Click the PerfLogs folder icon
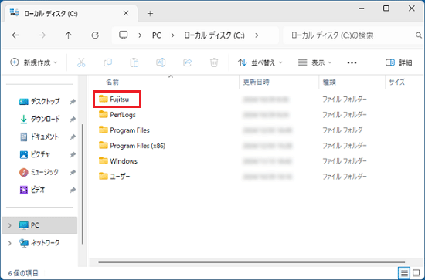The height and width of the screenshot is (280, 425). point(104,114)
